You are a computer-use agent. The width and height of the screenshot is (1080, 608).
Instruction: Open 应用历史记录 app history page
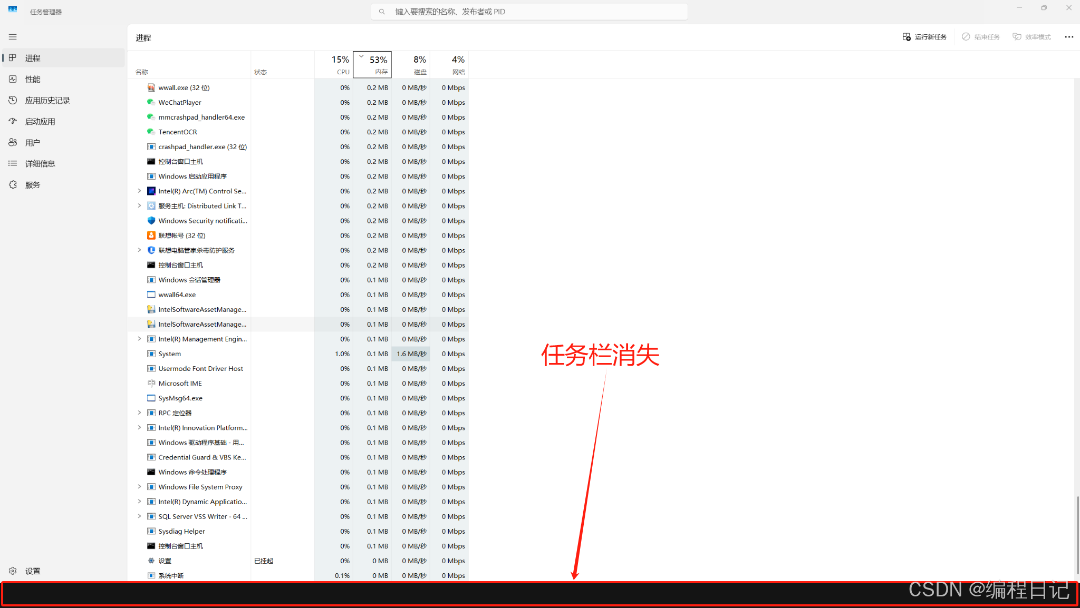47,100
